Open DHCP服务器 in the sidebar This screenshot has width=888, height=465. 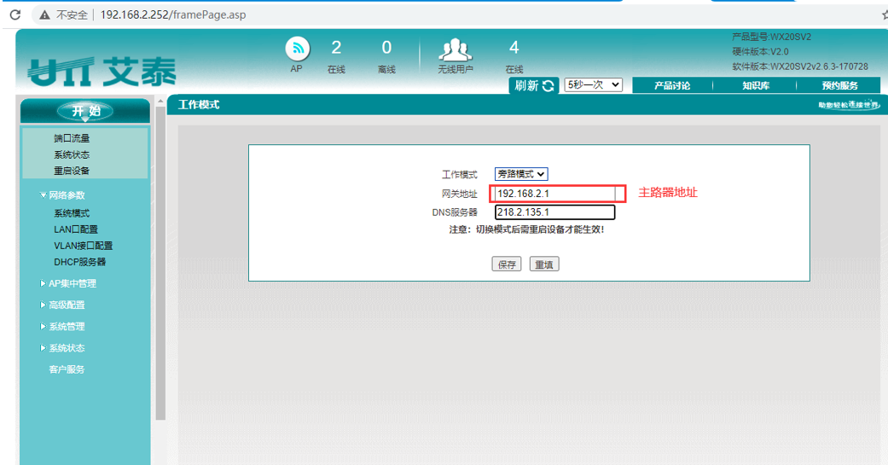coord(79,262)
